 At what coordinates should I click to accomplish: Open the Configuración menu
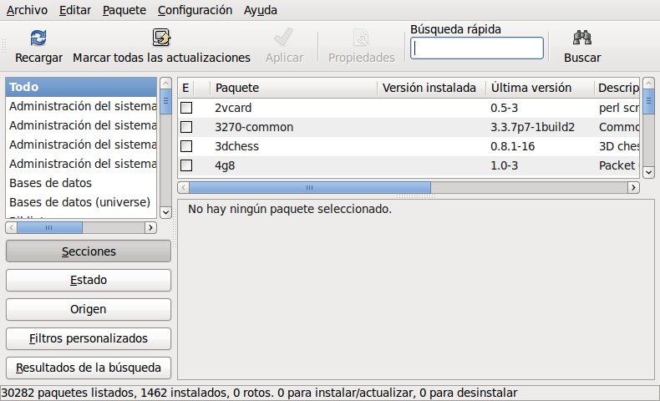[195, 10]
